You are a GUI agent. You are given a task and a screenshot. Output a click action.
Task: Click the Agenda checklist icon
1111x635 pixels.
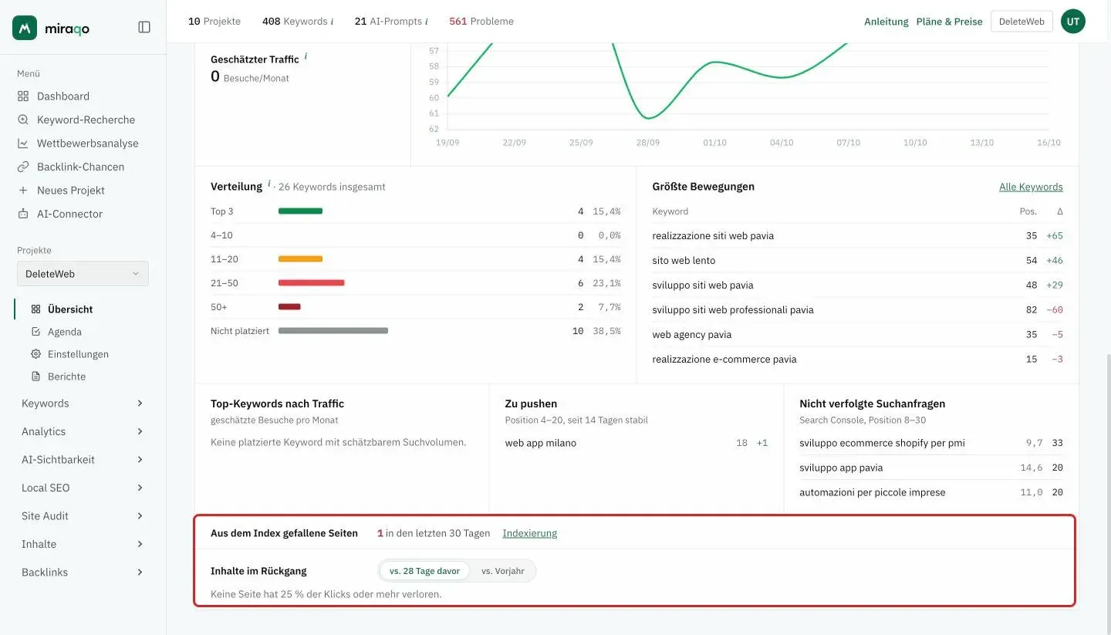point(35,332)
